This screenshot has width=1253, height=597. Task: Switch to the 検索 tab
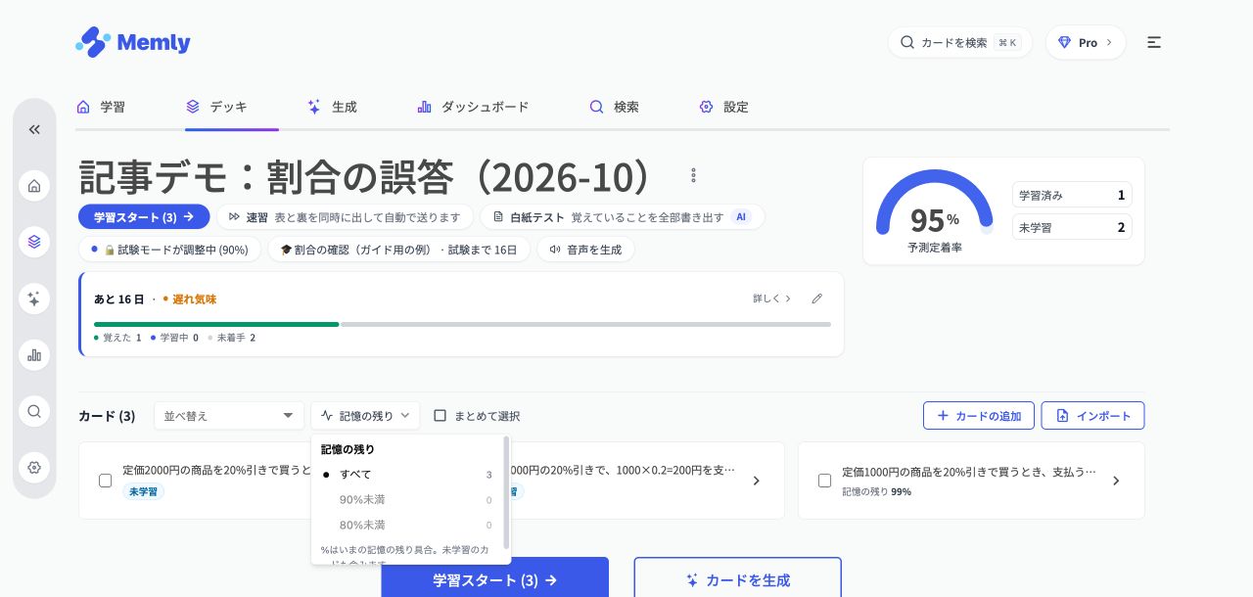(614, 107)
